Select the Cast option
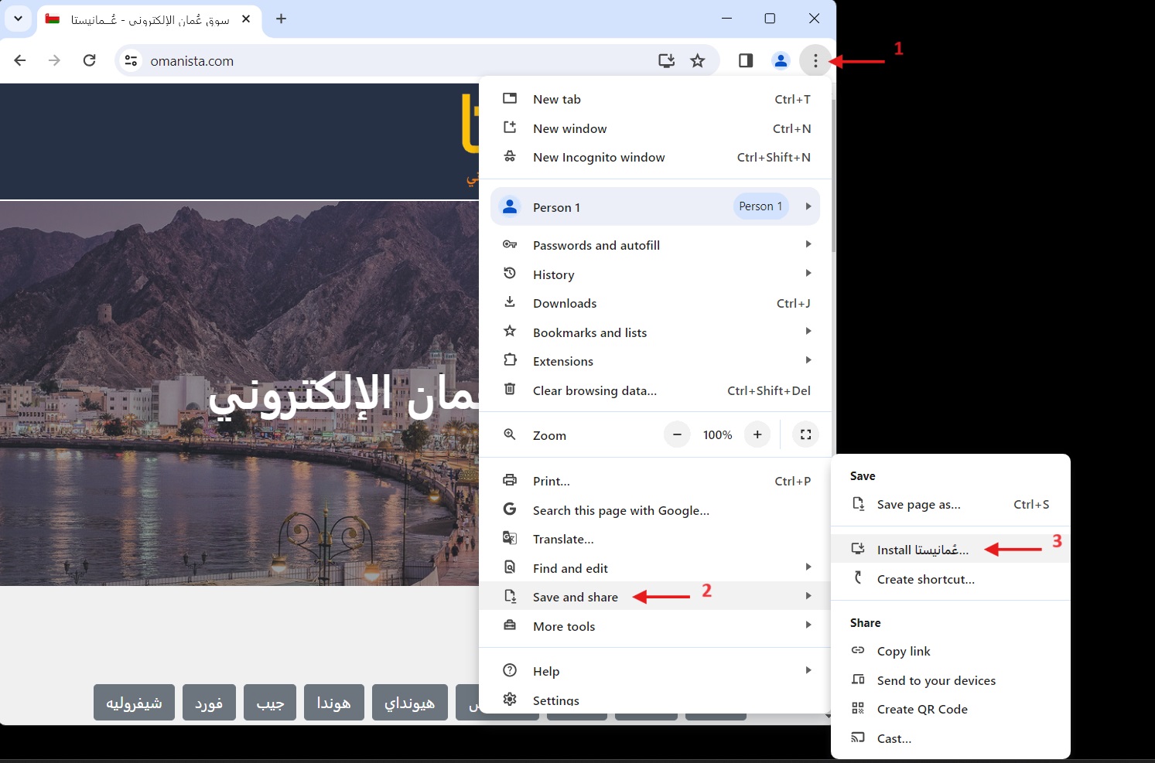Viewport: 1155px width, 763px height. 951,738
